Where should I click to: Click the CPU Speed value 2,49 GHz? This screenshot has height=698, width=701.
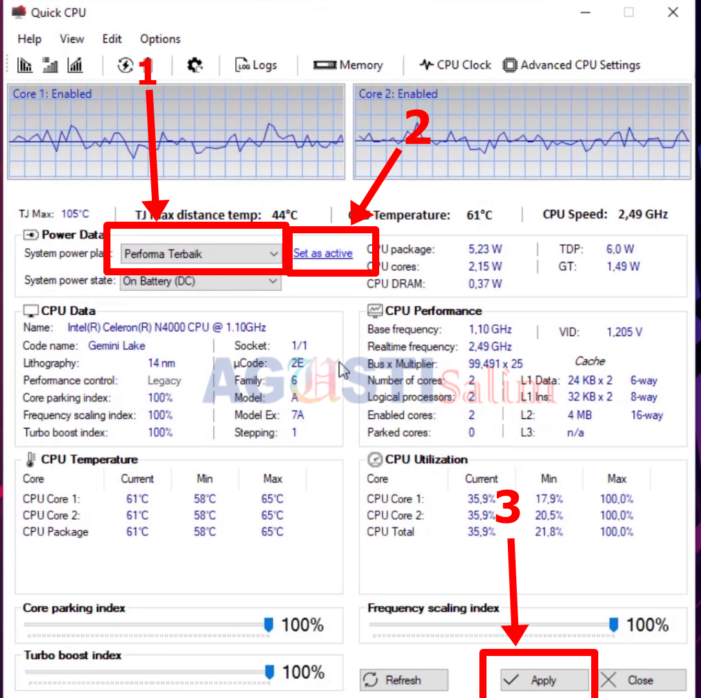[x=643, y=214]
